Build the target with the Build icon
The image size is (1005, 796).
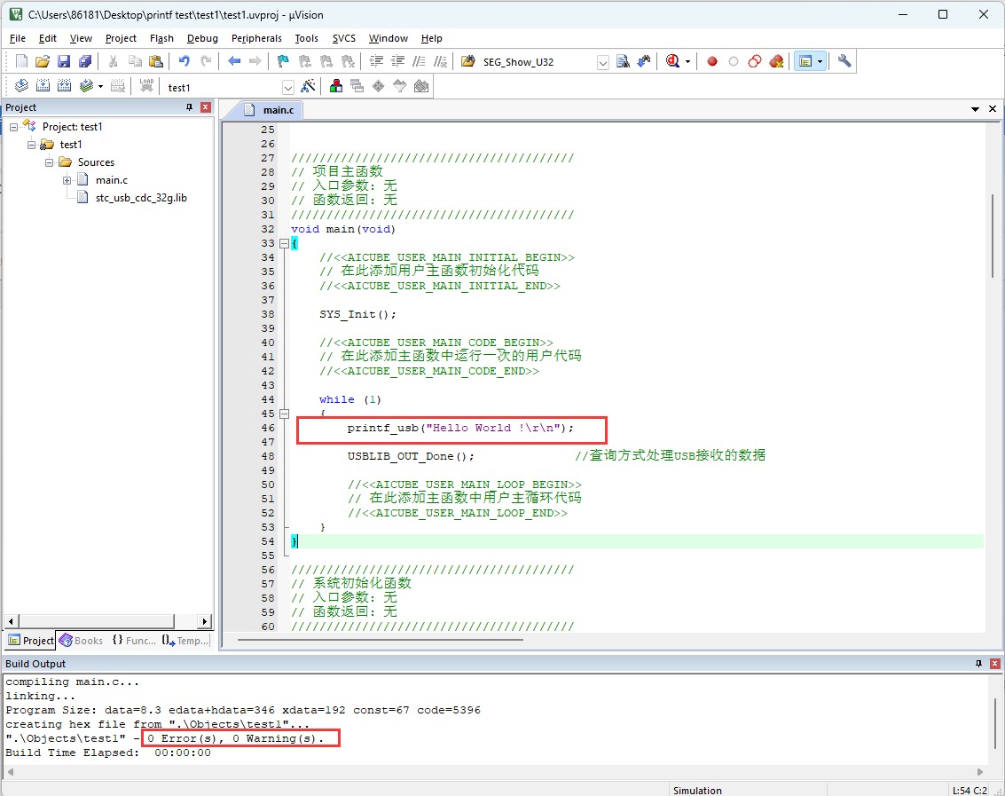click(x=43, y=86)
